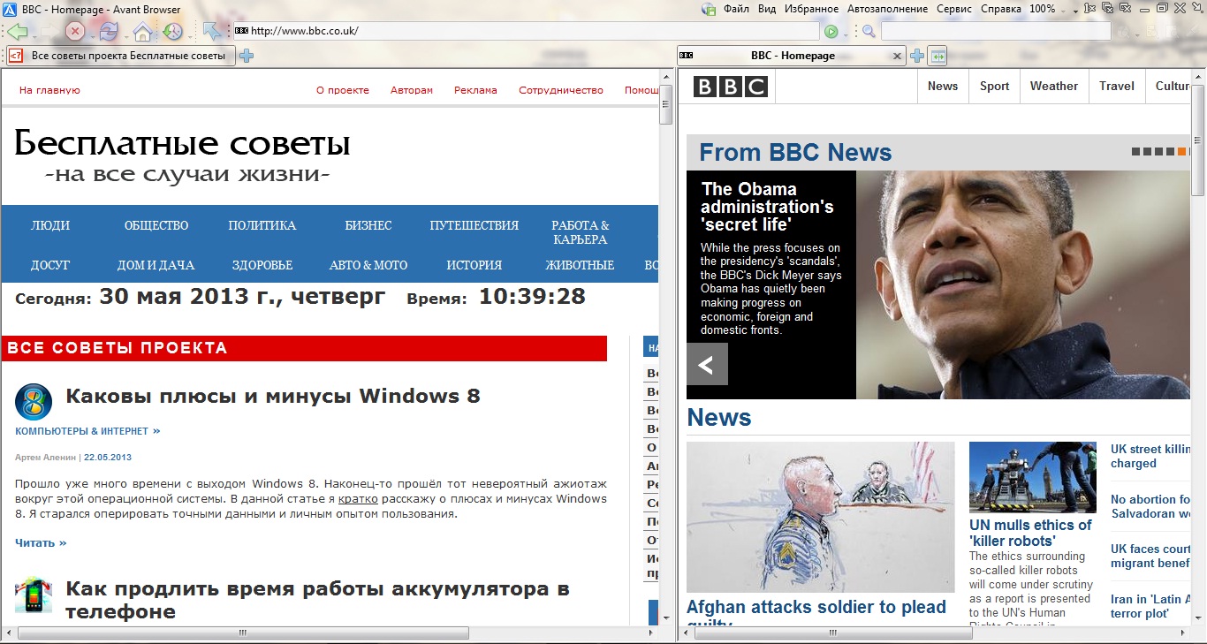Select ЗДОРОВЬЕ category in blue menu

pos(262,265)
